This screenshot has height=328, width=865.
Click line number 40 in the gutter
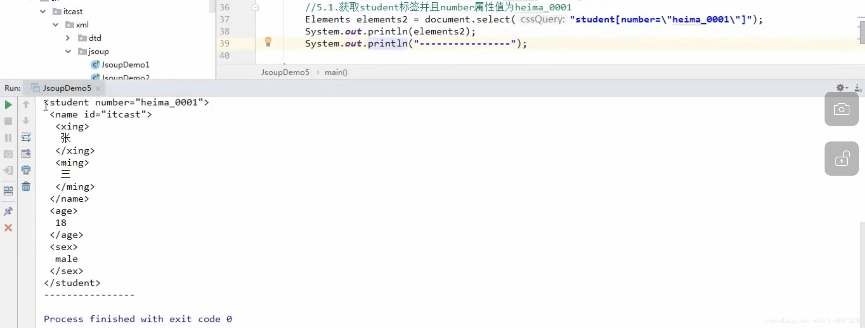click(x=224, y=56)
